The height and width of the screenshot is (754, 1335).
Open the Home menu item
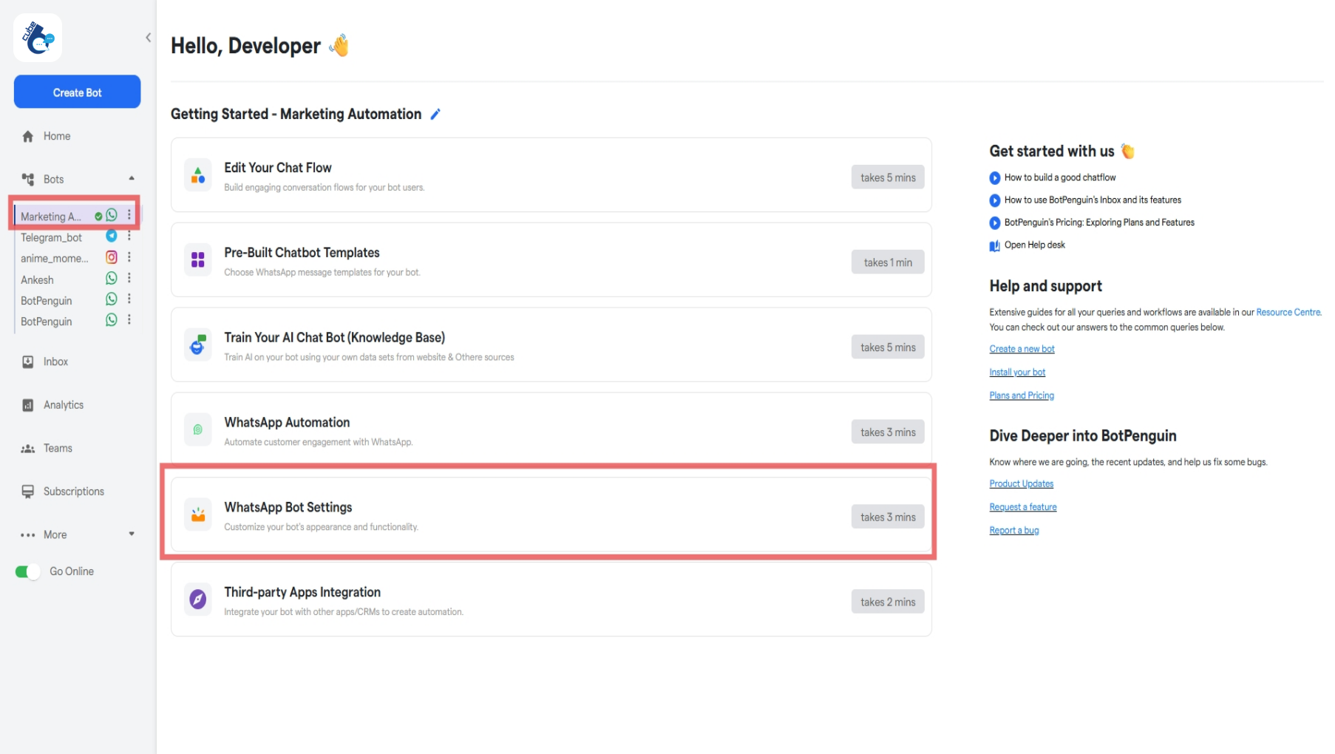click(x=57, y=136)
